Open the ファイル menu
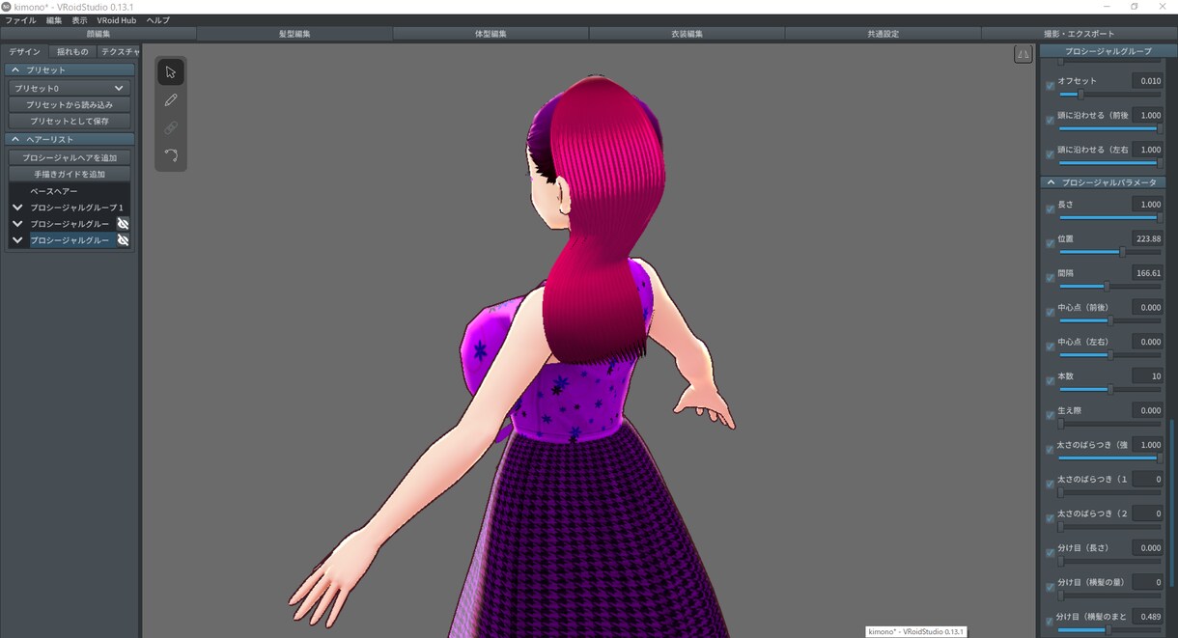 [20, 20]
